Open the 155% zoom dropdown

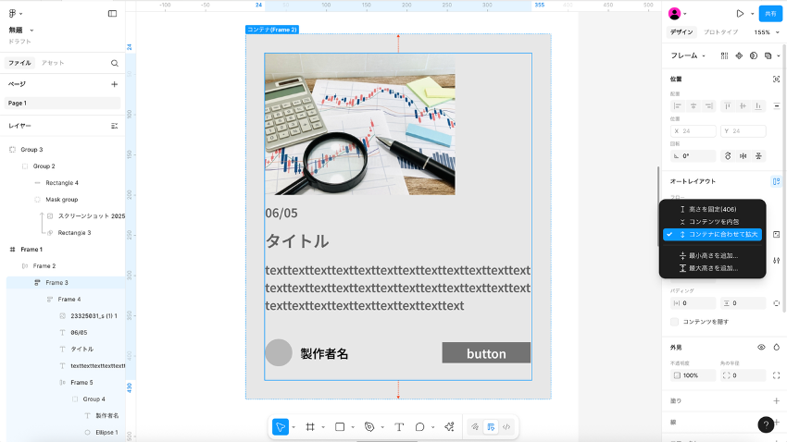pyautogui.click(x=764, y=32)
